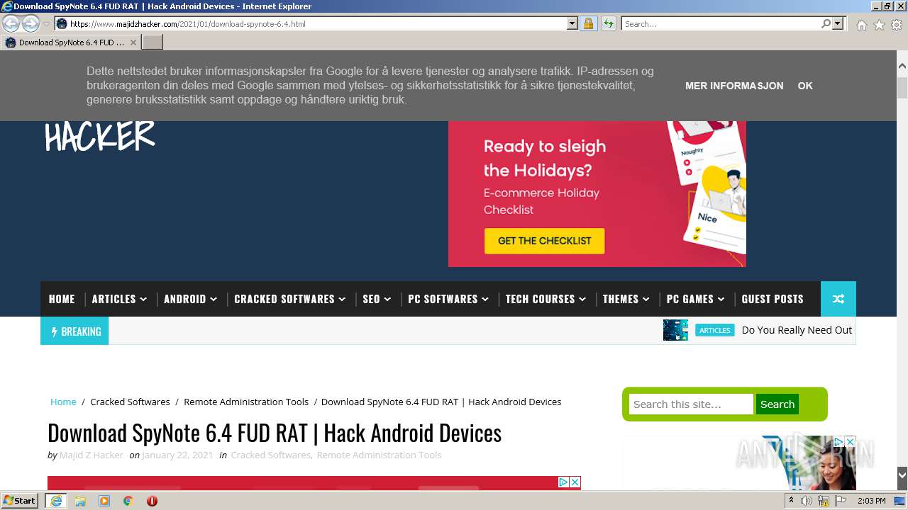The image size is (908, 510).
Task: Open the Windows Start menu
Action: [20, 500]
